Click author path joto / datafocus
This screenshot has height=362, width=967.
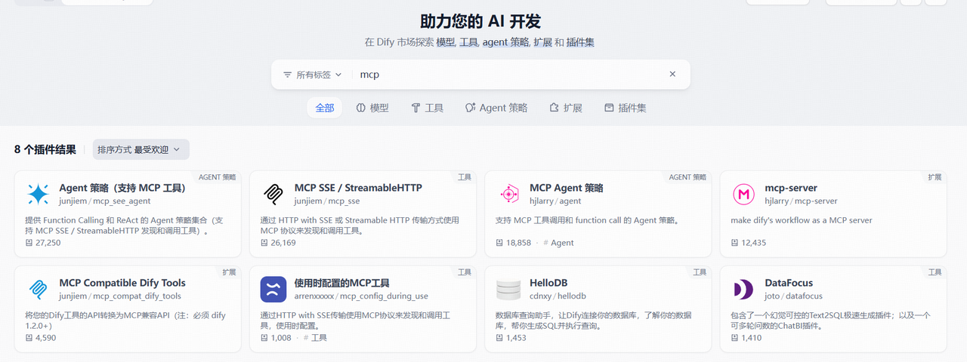(x=794, y=296)
